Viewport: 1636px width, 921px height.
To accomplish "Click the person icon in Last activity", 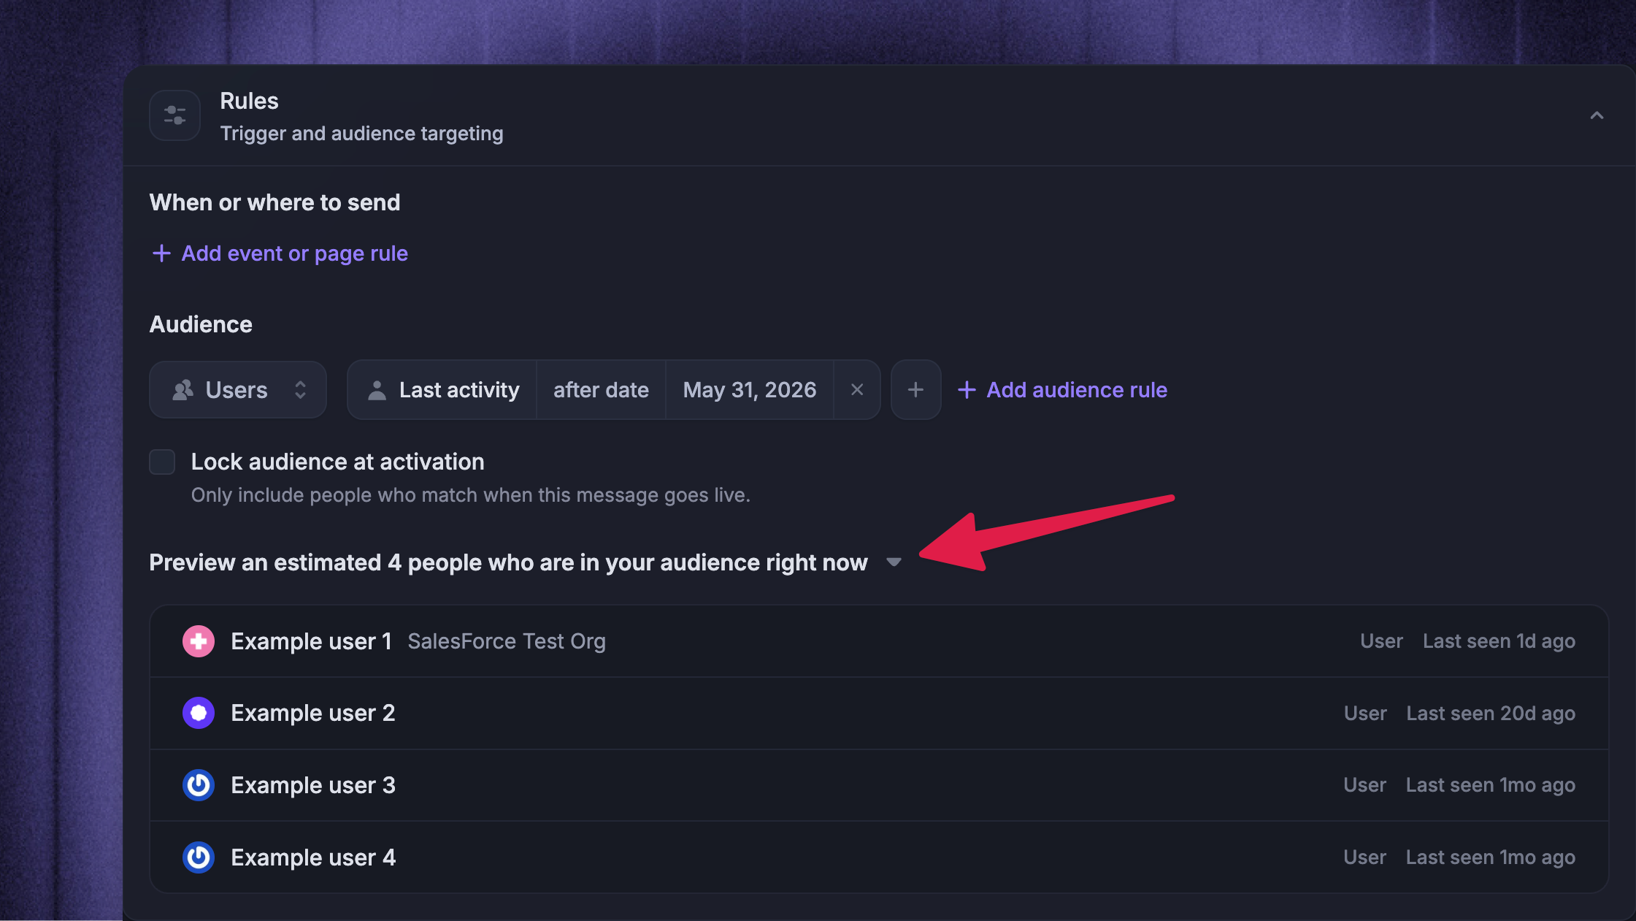I will [x=377, y=390].
